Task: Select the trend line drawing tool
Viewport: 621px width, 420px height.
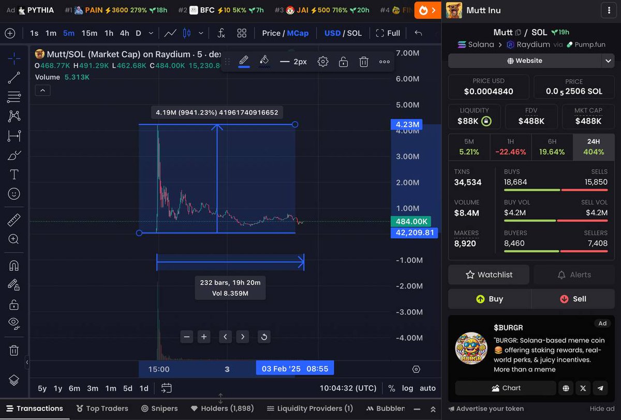Action: pyautogui.click(x=14, y=78)
